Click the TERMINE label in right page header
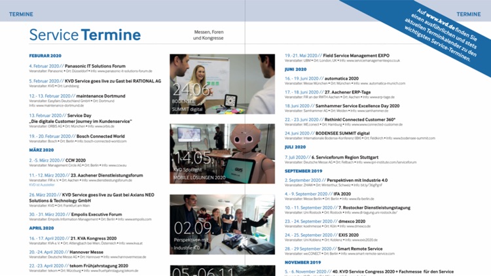Screen dimensions: 491x276 469,14
